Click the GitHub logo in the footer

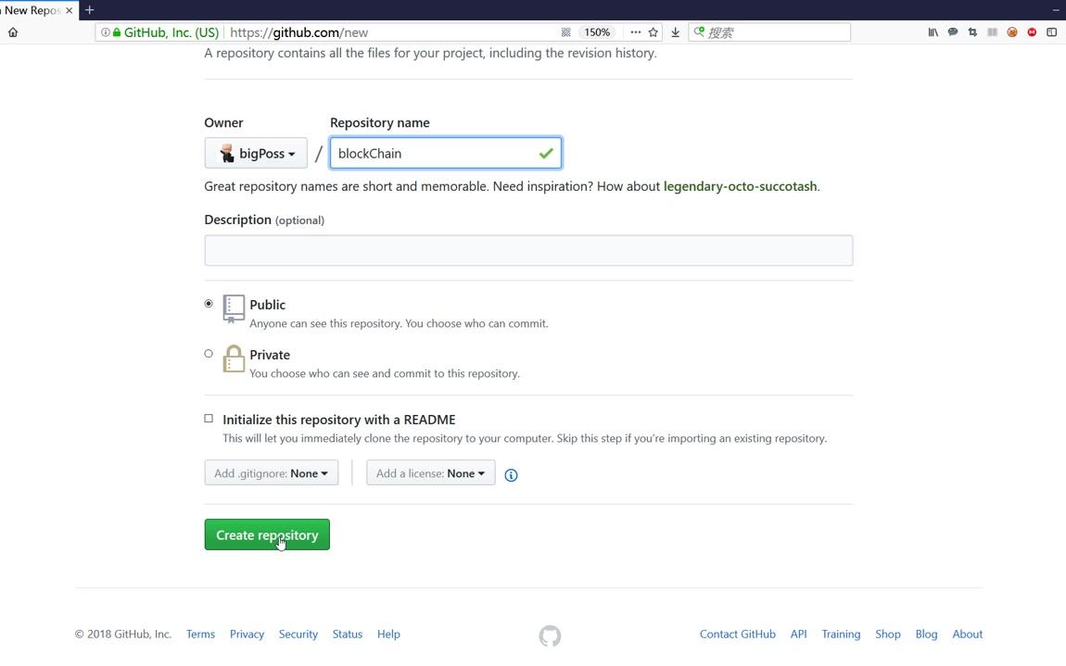point(550,635)
